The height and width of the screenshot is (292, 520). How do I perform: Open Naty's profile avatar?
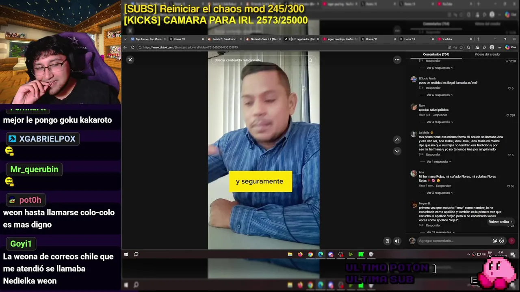tap(414, 107)
